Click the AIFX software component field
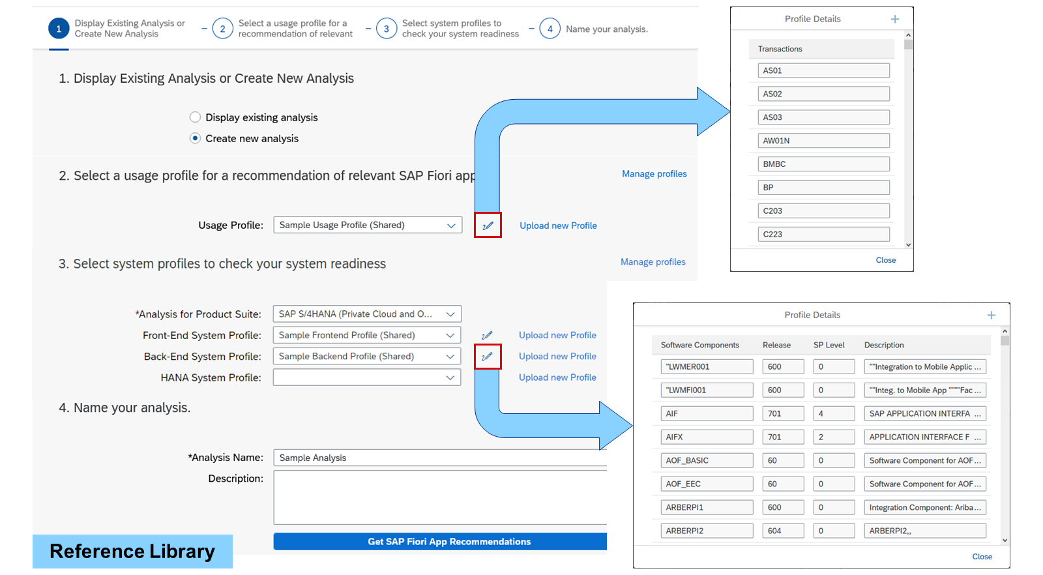Viewport: 1043px width, 575px height. (x=707, y=437)
